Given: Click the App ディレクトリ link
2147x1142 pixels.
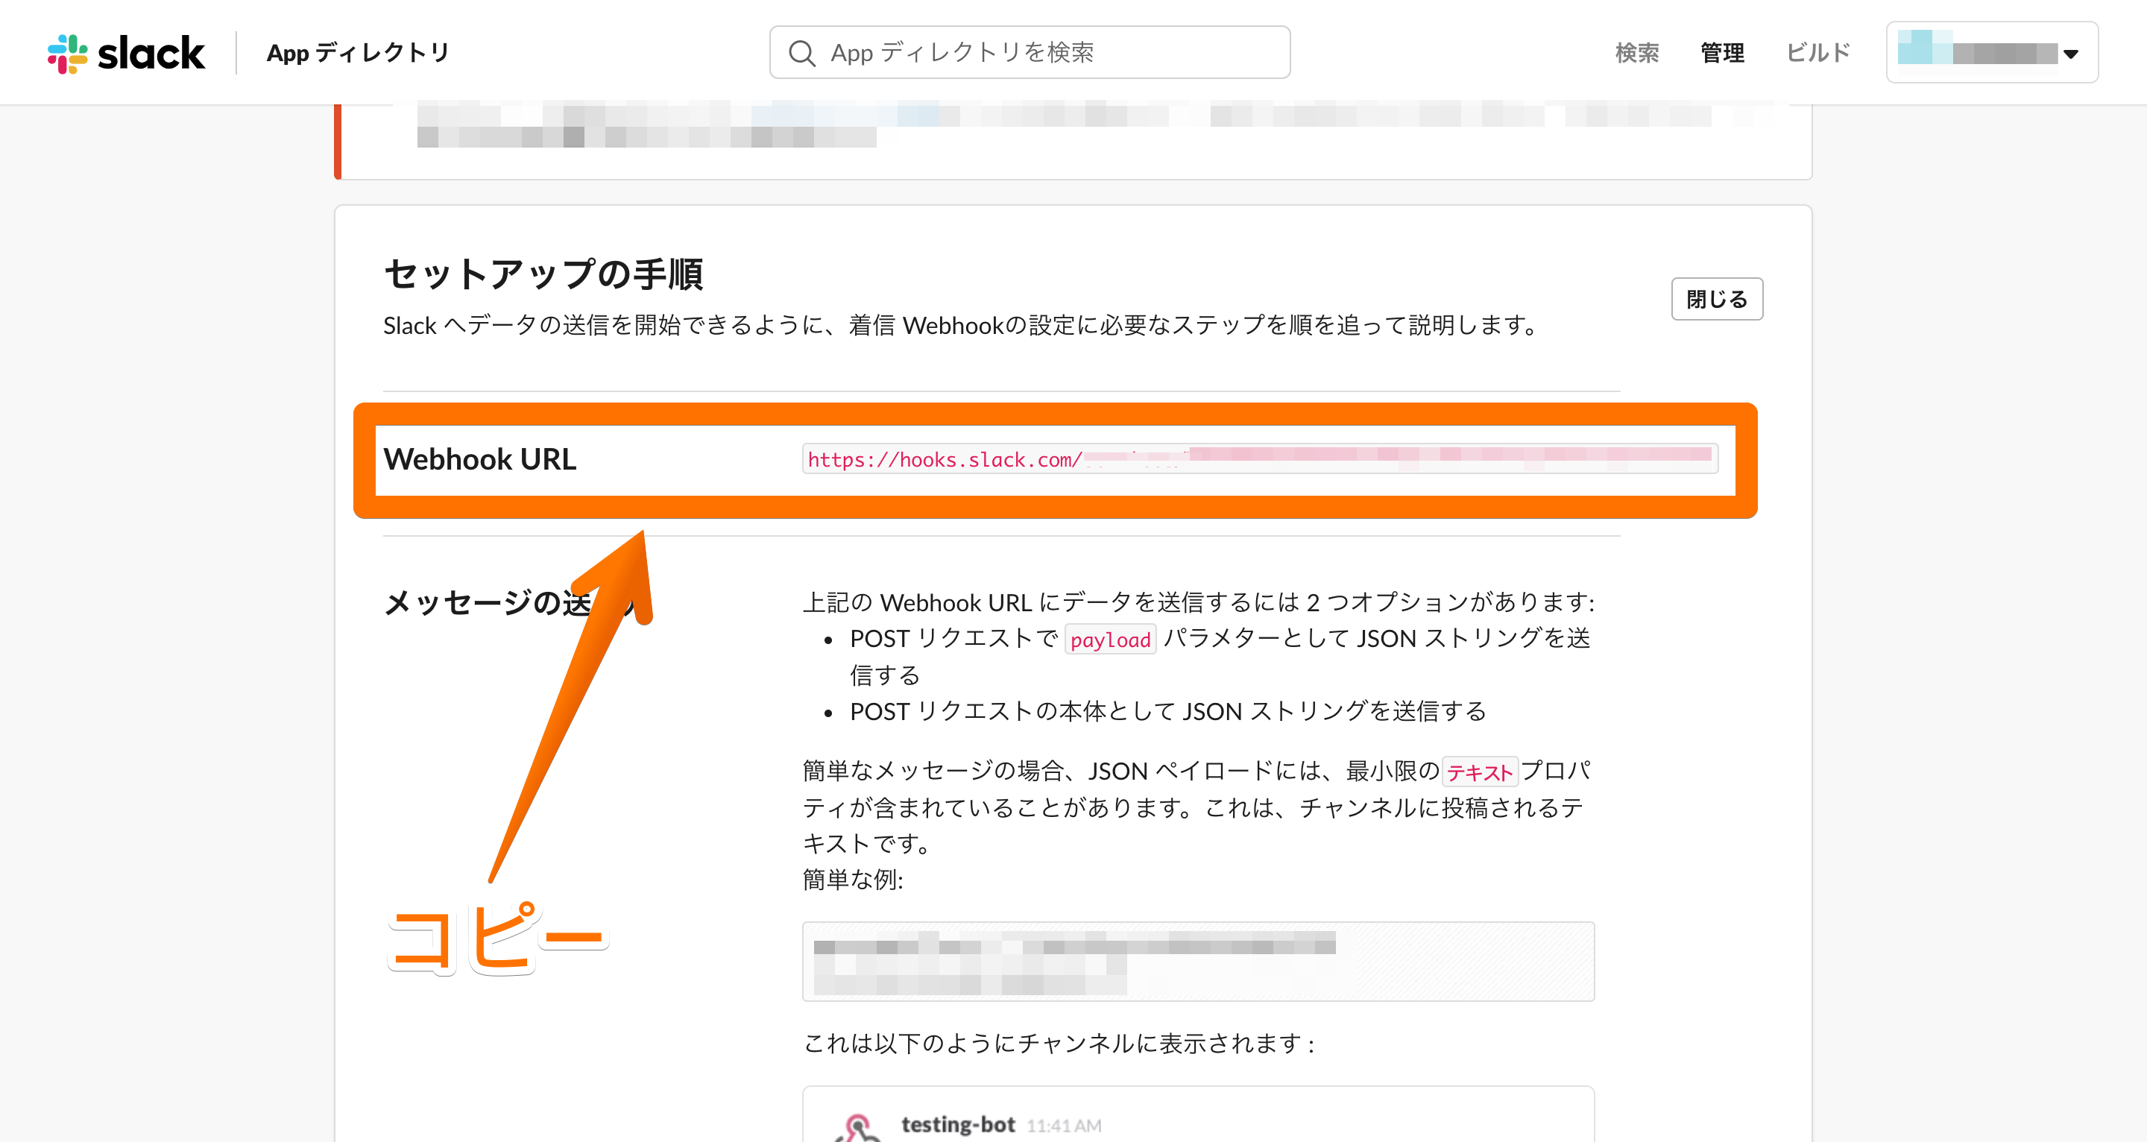Looking at the screenshot, I should (x=358, y=54).
